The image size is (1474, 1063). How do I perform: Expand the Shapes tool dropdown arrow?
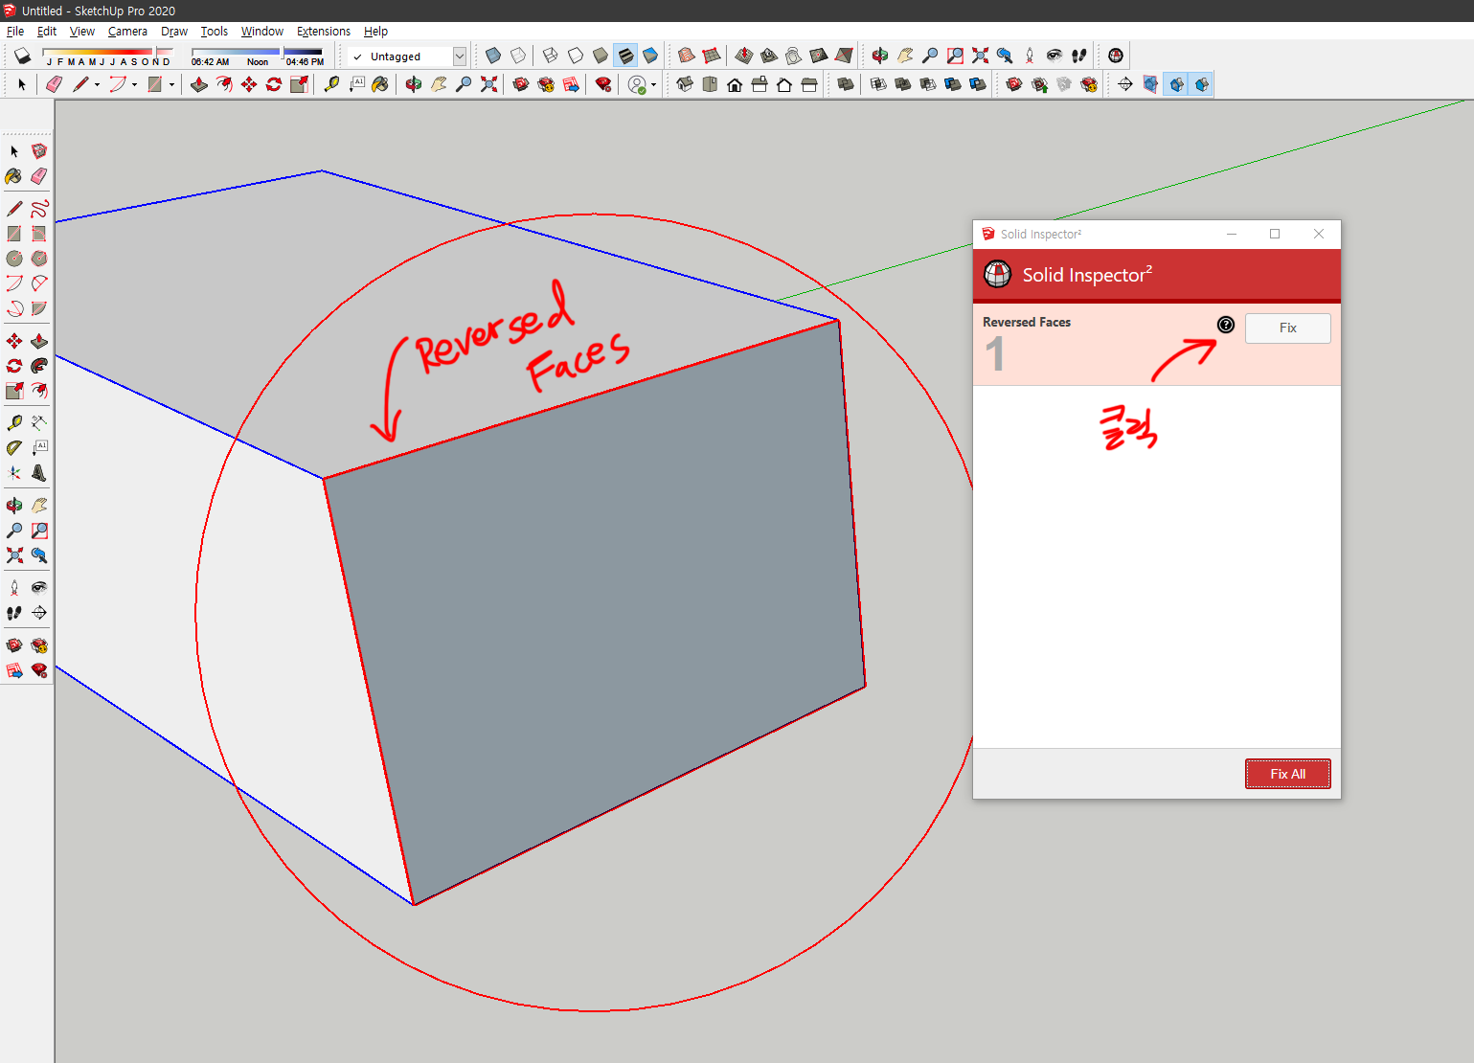(x=171, y=84)
